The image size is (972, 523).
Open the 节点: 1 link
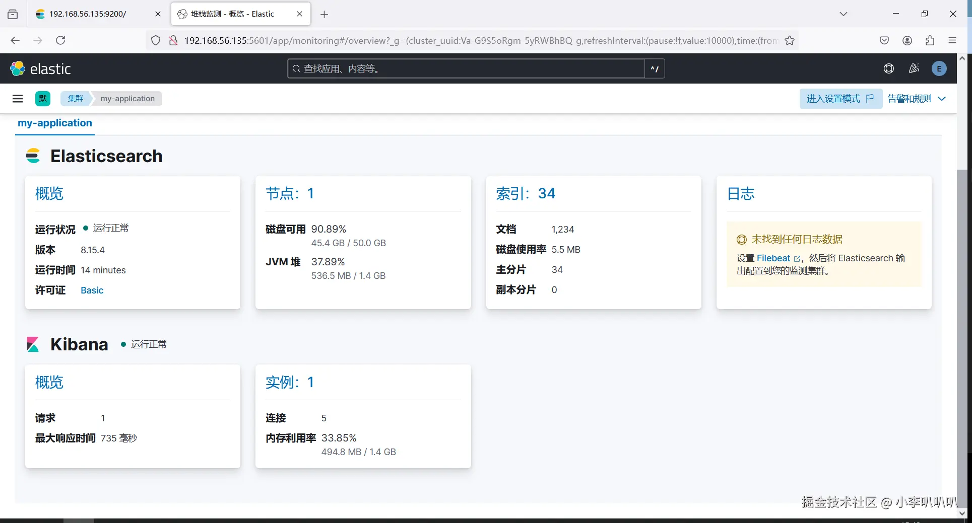(x=290, y=193)
